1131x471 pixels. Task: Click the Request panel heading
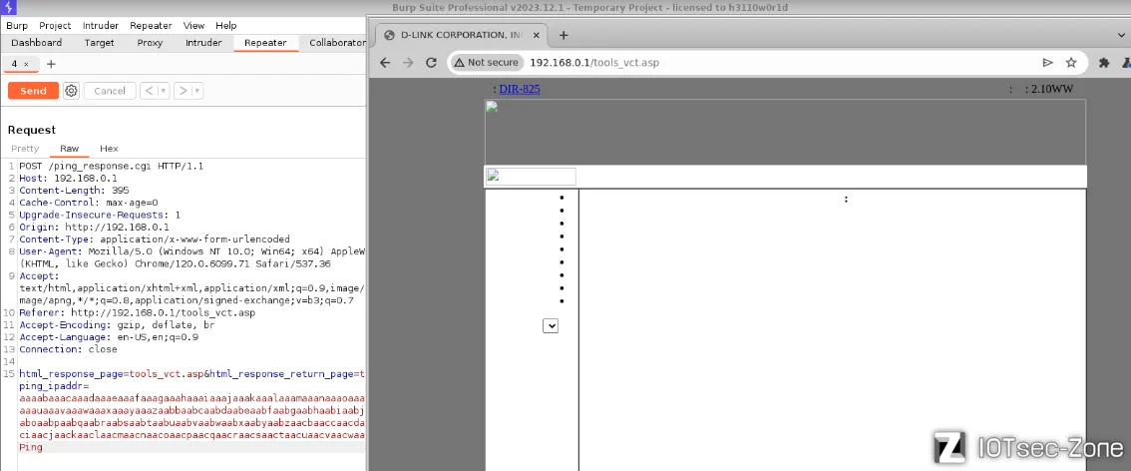point(32,130)
